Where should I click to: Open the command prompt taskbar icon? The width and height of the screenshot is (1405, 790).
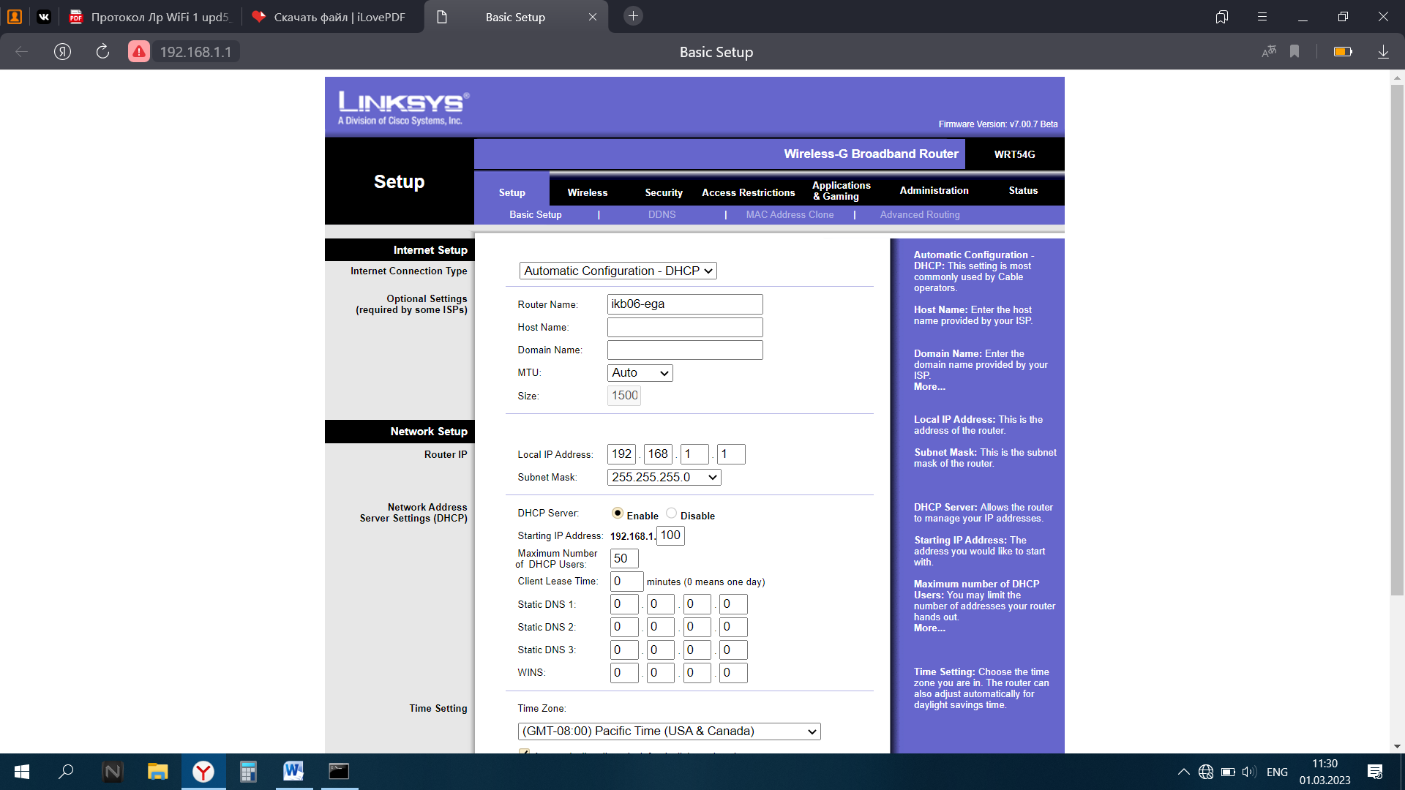tap(339, 772)
